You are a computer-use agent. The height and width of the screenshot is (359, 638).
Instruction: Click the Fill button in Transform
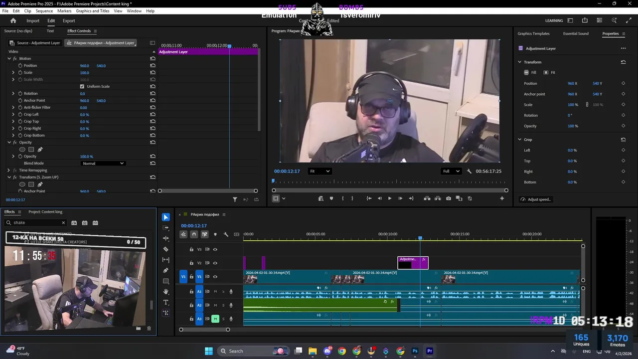click(530, 72)
